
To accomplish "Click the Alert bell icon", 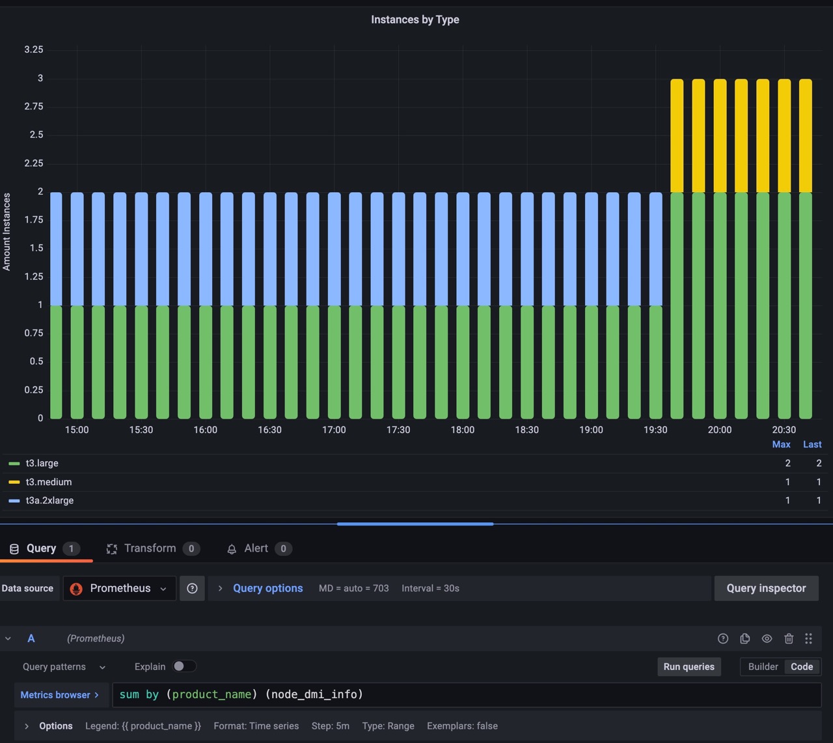I will 232,549.
